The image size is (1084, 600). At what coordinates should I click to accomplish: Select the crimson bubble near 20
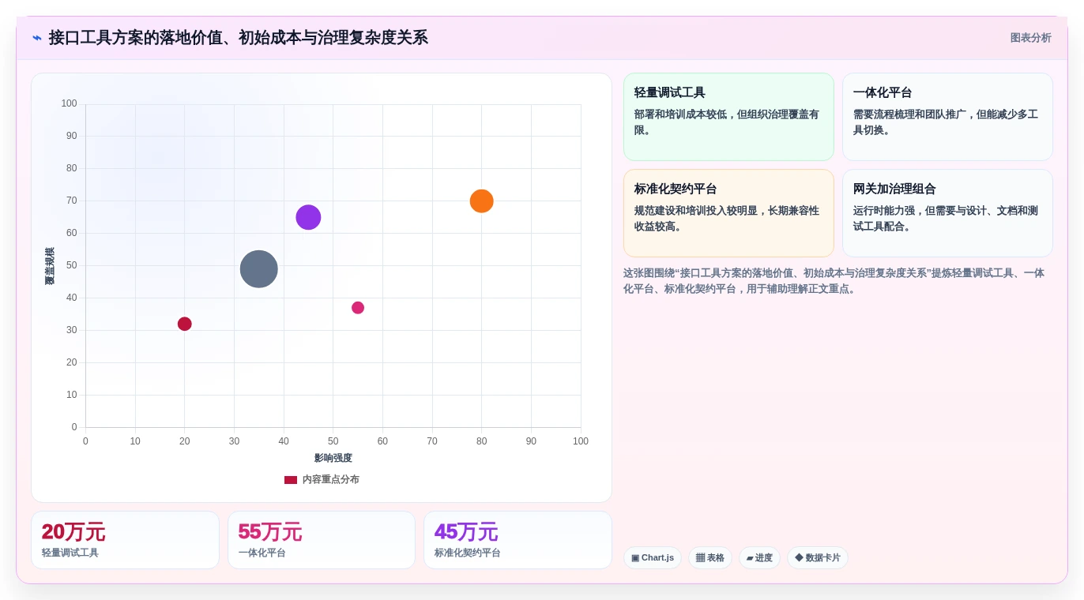coord(185,324)
